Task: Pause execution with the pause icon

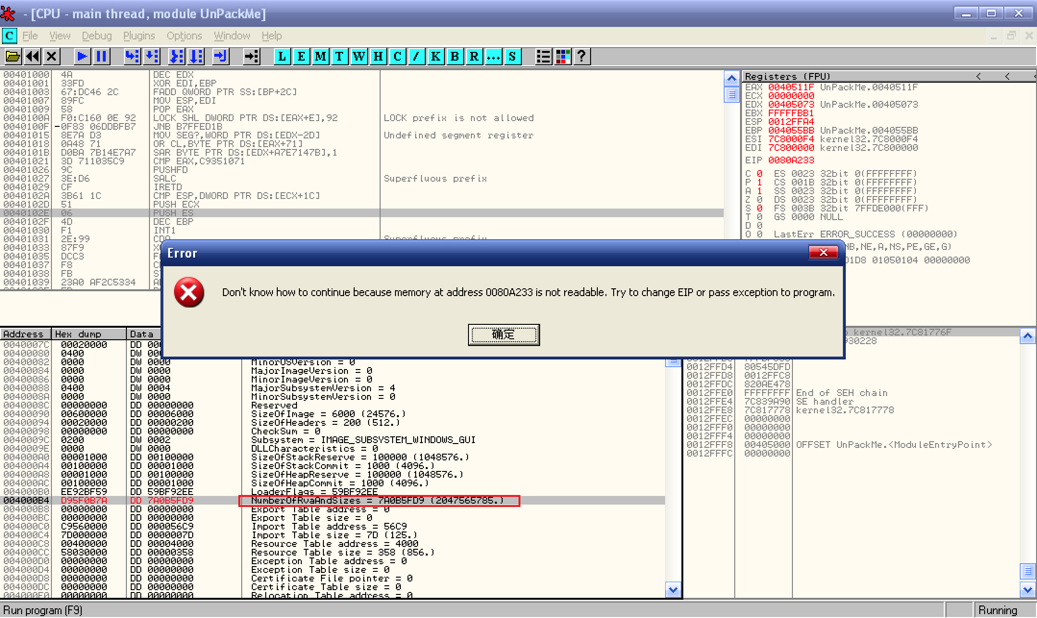Action: [x=101, y=57]
